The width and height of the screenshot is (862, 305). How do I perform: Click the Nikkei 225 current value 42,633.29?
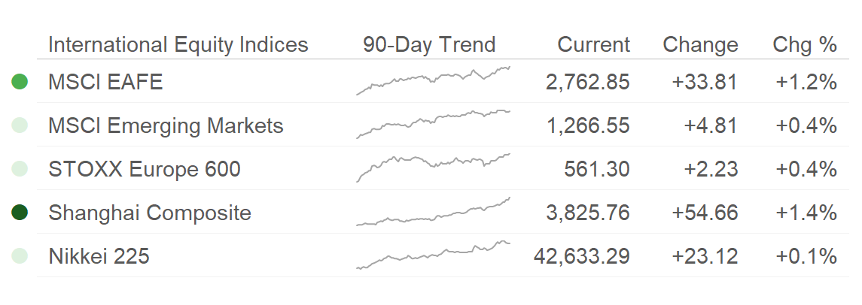point(582,256)
